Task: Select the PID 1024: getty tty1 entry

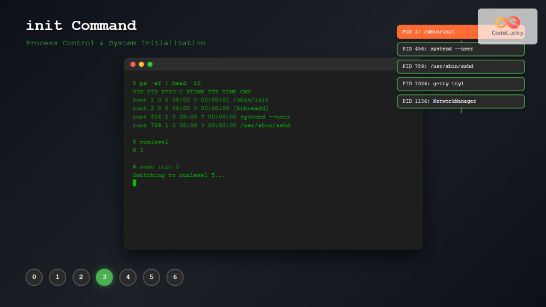Action: (x=460, y=84)
